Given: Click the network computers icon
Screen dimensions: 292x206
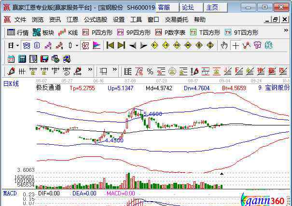Looking at the screenshot, I should coord(67,59).
